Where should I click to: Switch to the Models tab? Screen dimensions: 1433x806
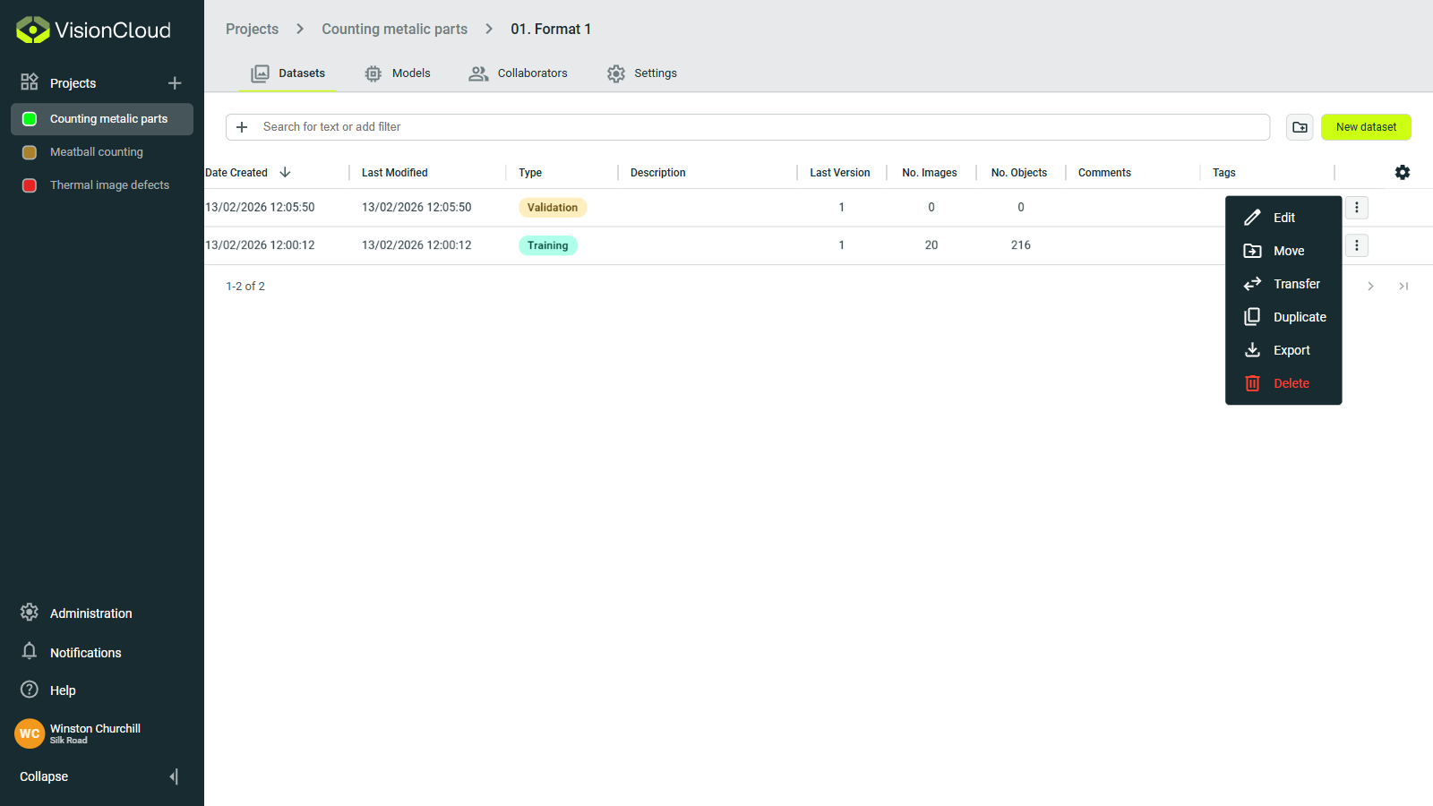tap(398, 73)
